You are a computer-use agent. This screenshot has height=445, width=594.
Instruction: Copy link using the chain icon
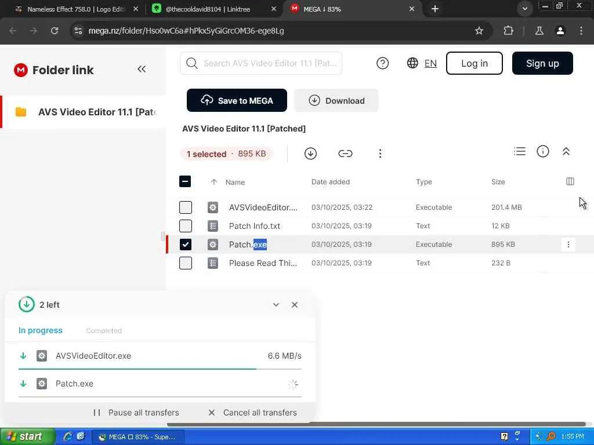(x=345, y=153)
